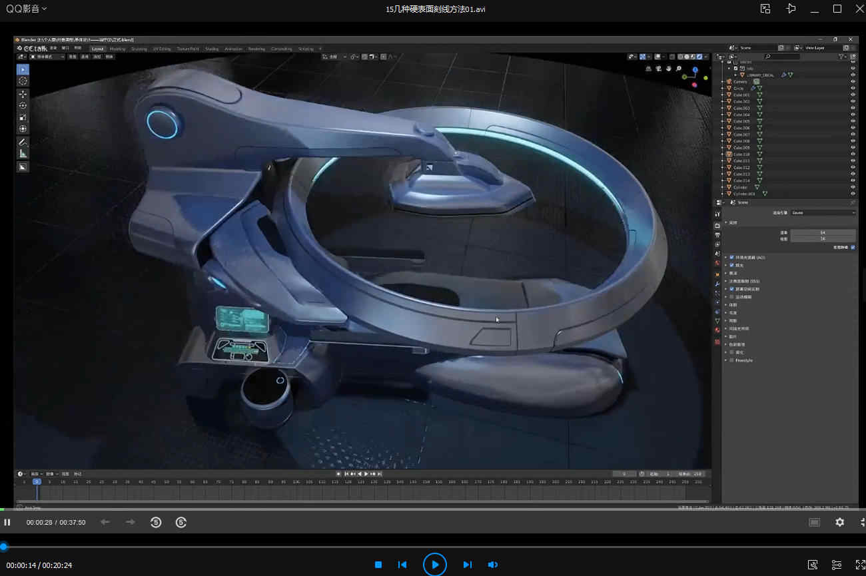Switch to the UV Editing workspace tab
866x576 pixels.
point(162,48)
